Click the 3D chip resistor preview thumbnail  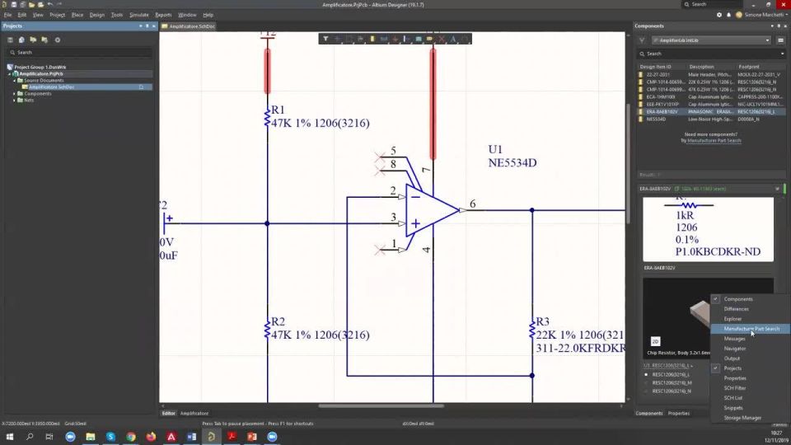pyautogui.click(x=708, y=317)
